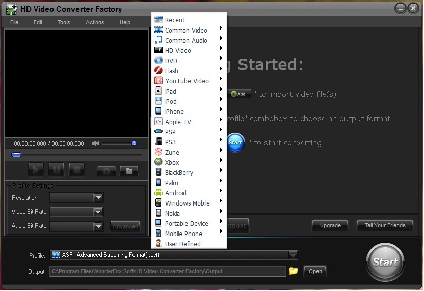Stop playback with the stop button
The image size is (424, 291).
click(76, 170)
